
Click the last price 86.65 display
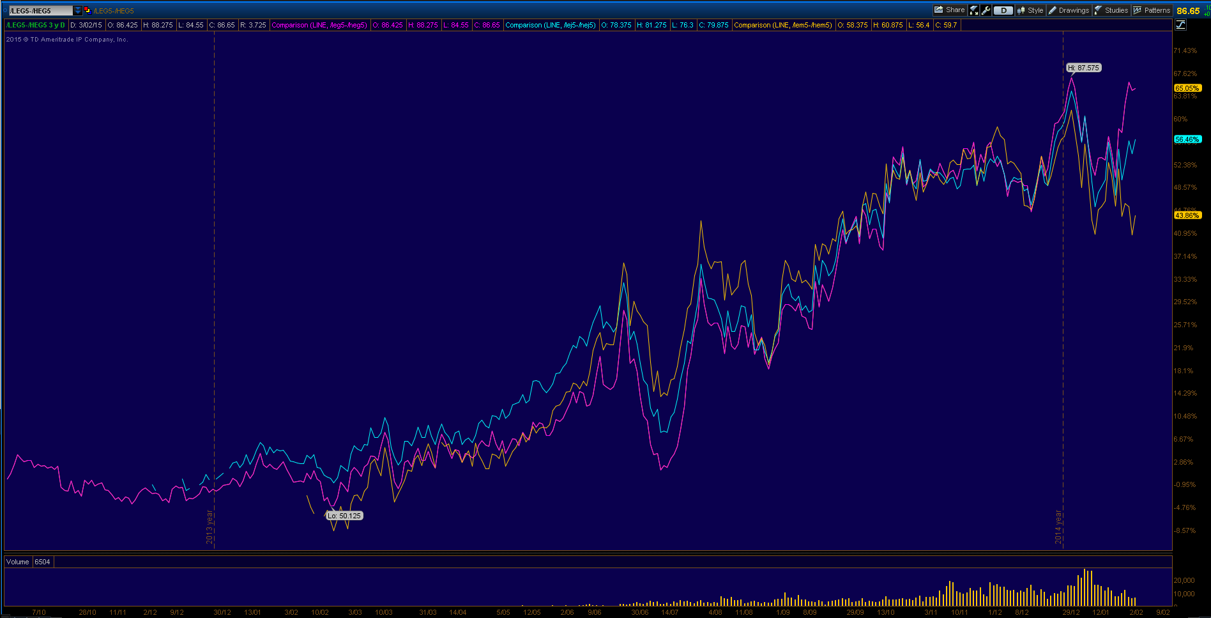coord(1188,11)
